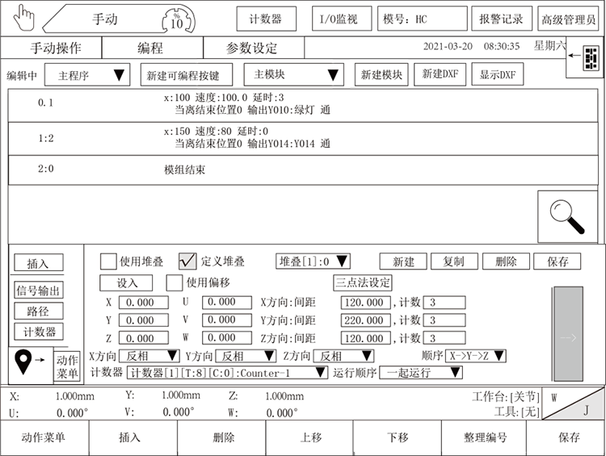This screenshot has height=456, width=606.
Task: Click the W/J coordinate switch icon
Action: pos(572,404)
